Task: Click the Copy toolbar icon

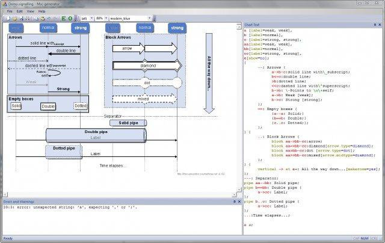Action: 36,19
